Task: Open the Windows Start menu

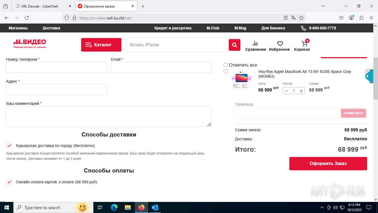Action: 7,207
